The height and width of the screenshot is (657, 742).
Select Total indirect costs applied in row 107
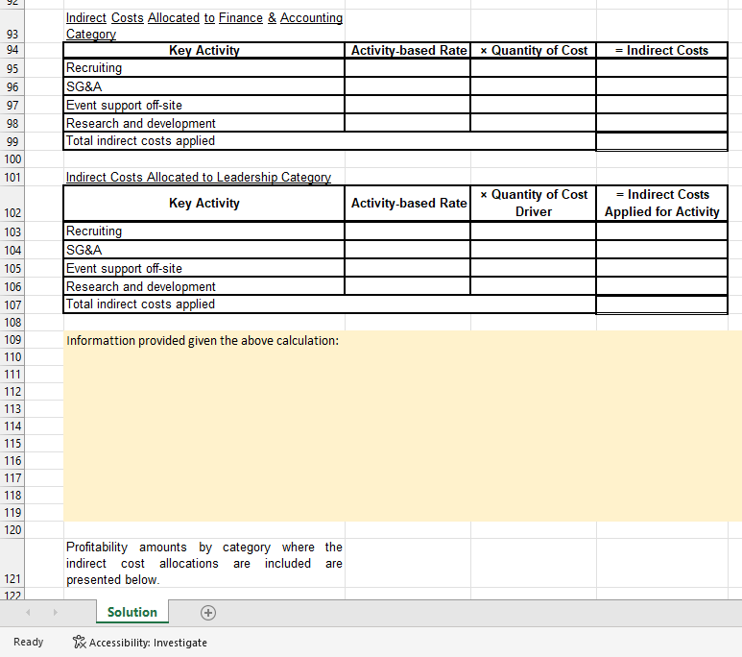coord(329,304)
